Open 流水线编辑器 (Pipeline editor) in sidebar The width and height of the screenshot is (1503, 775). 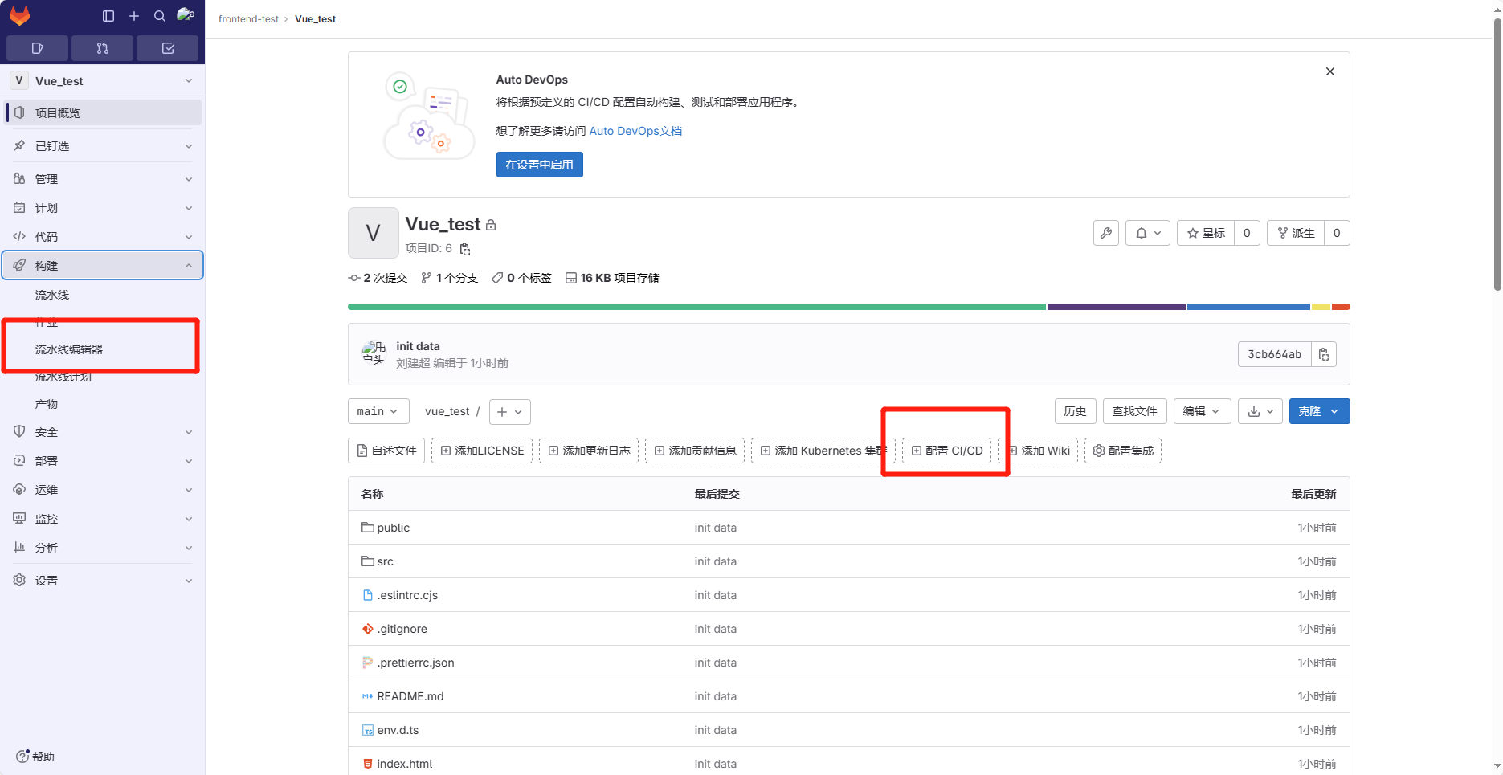[x=103, y=349]
